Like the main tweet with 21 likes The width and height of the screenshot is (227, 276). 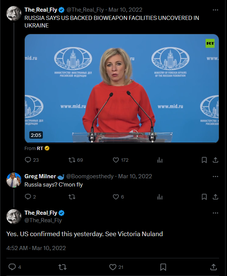point(113,267)
